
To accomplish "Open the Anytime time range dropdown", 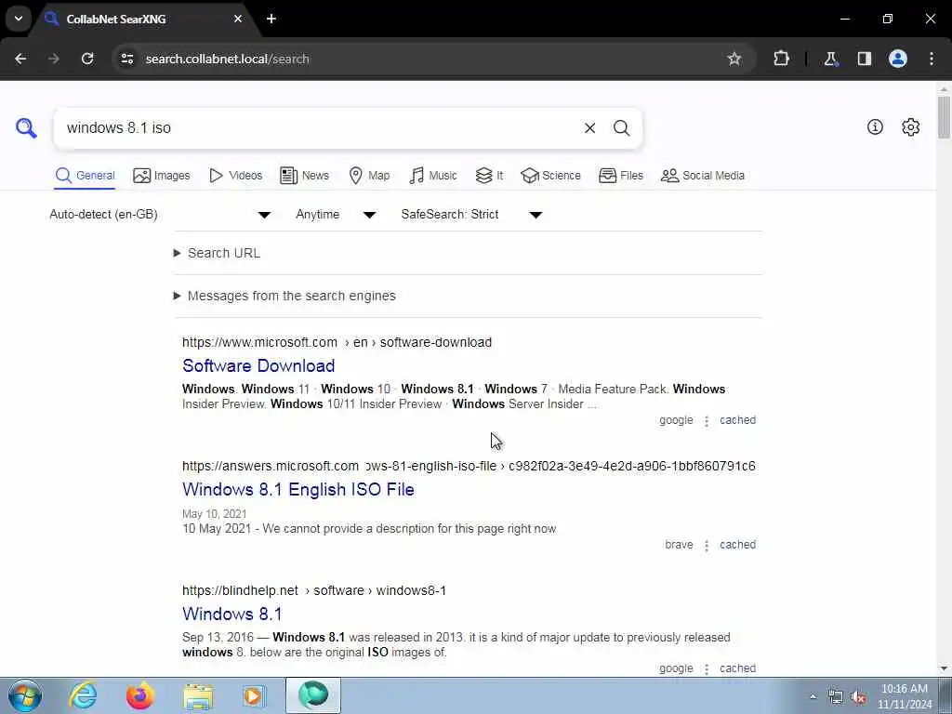I will point(336,215).
